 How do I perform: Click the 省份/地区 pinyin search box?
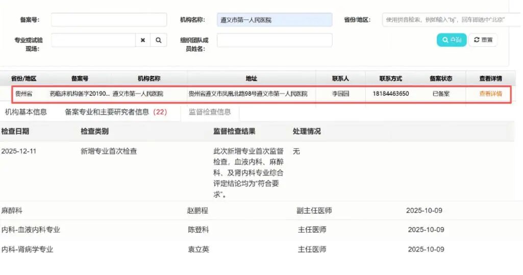coord(452,20)
